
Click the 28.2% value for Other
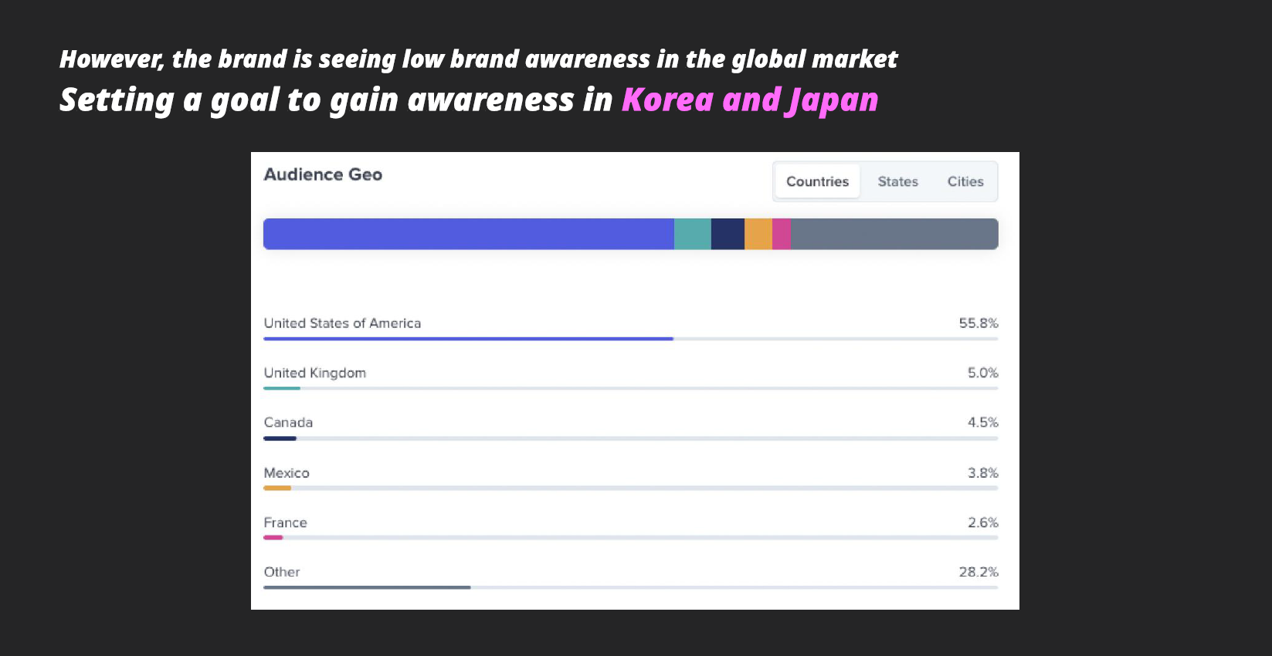(979, 572)
